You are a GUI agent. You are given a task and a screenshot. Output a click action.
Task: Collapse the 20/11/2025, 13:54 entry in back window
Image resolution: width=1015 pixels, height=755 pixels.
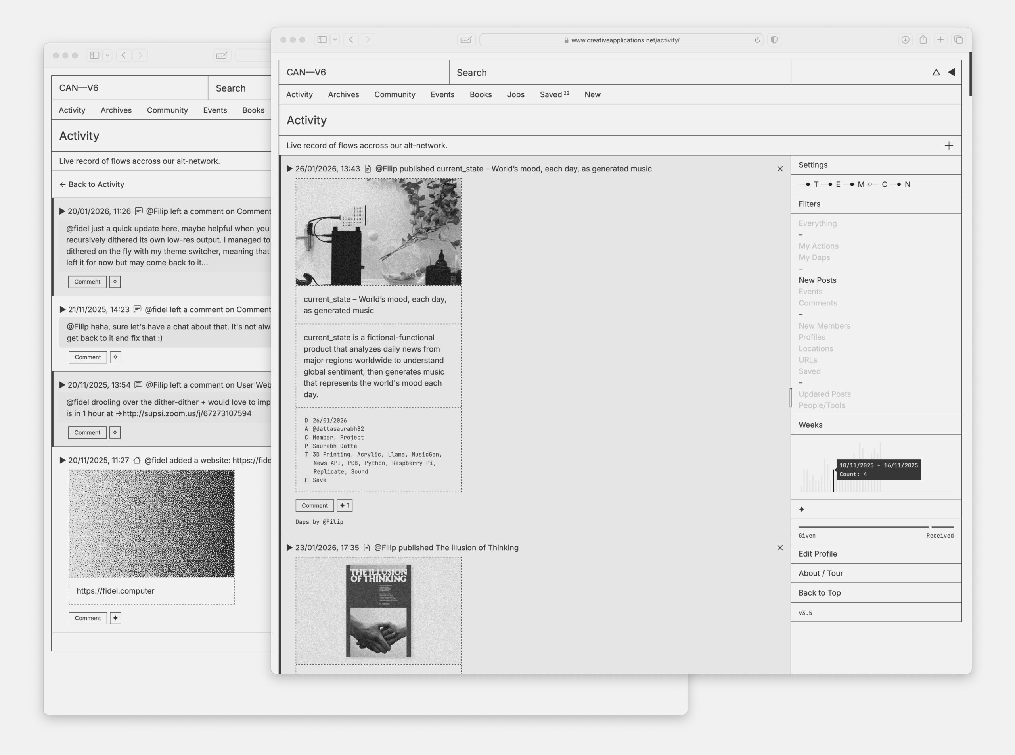tap(62, 385)
